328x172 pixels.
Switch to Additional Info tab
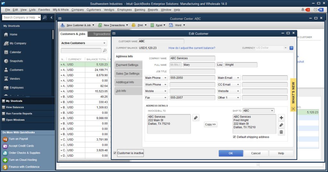pos(128,82)
